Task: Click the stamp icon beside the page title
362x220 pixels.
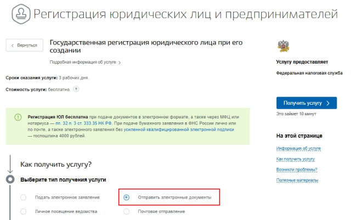Action: (21, 14)
